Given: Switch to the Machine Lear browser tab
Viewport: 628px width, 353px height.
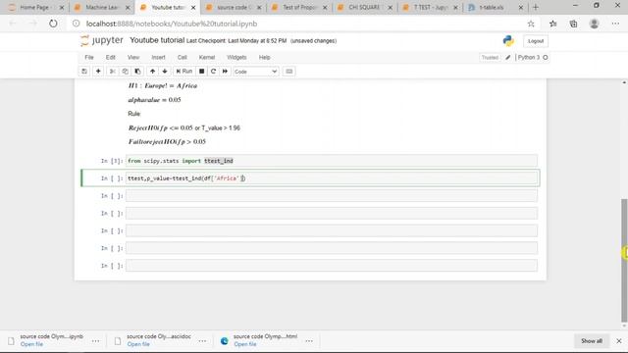Looking at the screenshot, I should coord(101,7).
